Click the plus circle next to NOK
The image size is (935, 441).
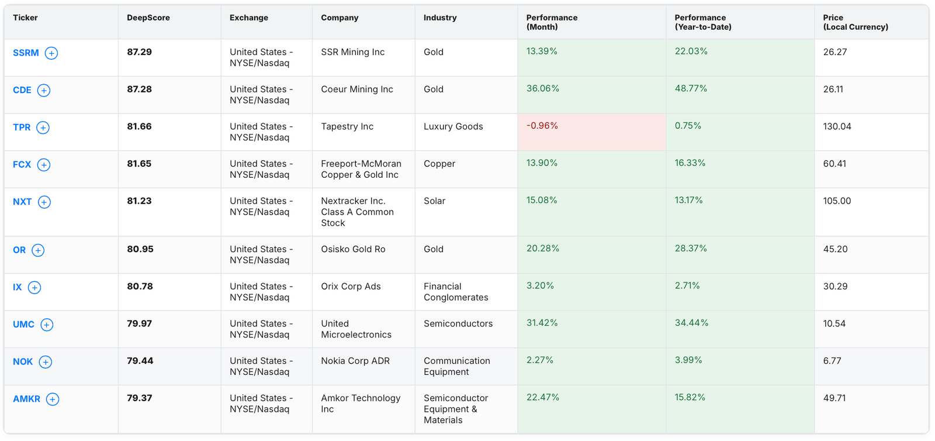coord(46,362)
